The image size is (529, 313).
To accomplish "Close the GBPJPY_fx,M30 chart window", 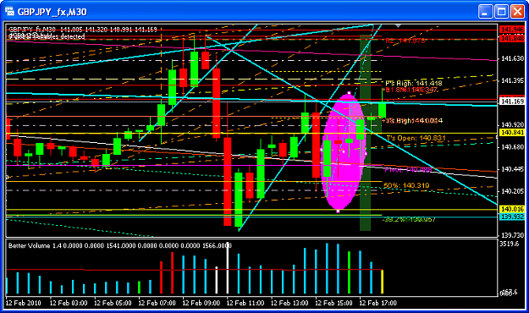I will [517, 12].
